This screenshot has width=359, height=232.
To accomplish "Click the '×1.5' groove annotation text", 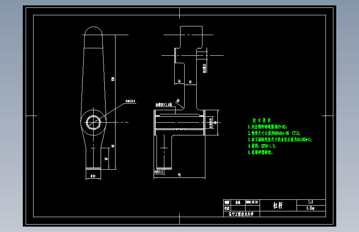I will coord(164,104).
